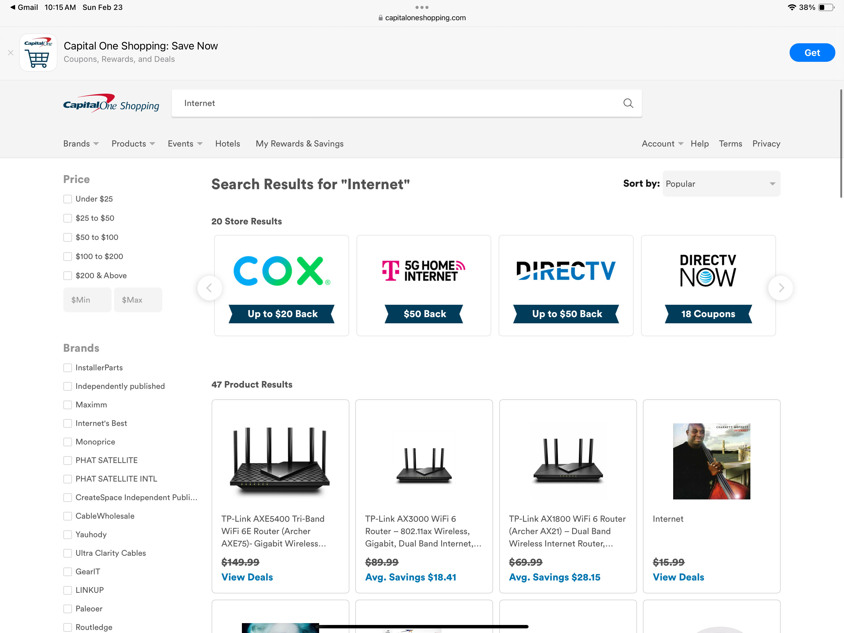This screenshot has width=844, height=633.
Task: Check the $25 to $50 filter
Action: [x=68, y=218]
